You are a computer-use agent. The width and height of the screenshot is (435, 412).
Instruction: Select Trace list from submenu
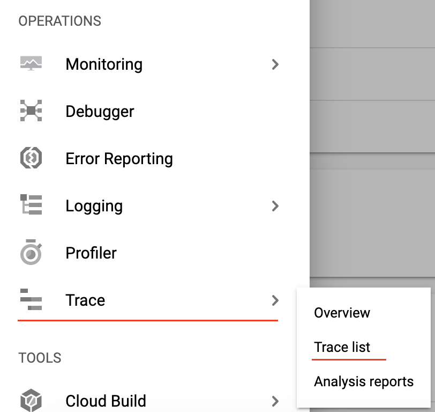point(342,347)
